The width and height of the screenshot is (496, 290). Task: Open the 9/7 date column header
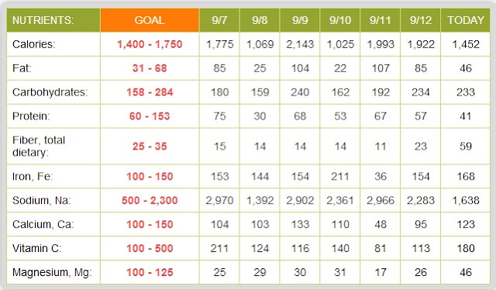[219, 20]
